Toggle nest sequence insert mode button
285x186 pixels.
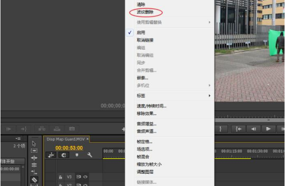(x=51, y=155)
